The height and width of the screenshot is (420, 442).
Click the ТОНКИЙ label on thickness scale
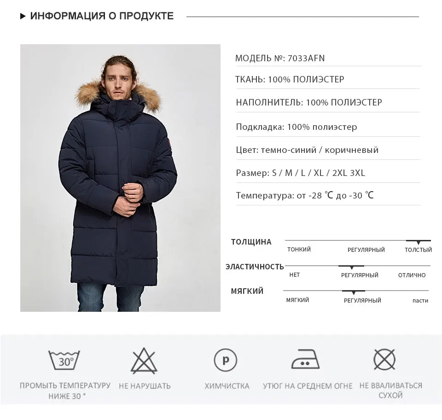tap(299, 250)
